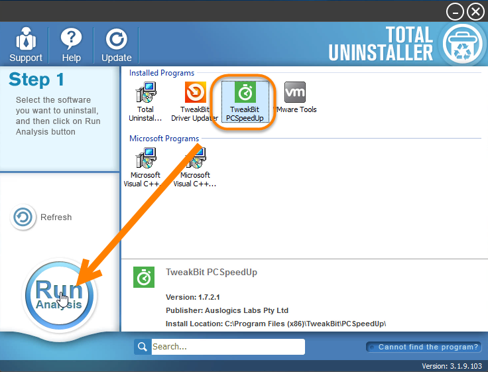Click the 'Step 1' heading
Screen dimensions: 488x372
[x=36, y=80]
